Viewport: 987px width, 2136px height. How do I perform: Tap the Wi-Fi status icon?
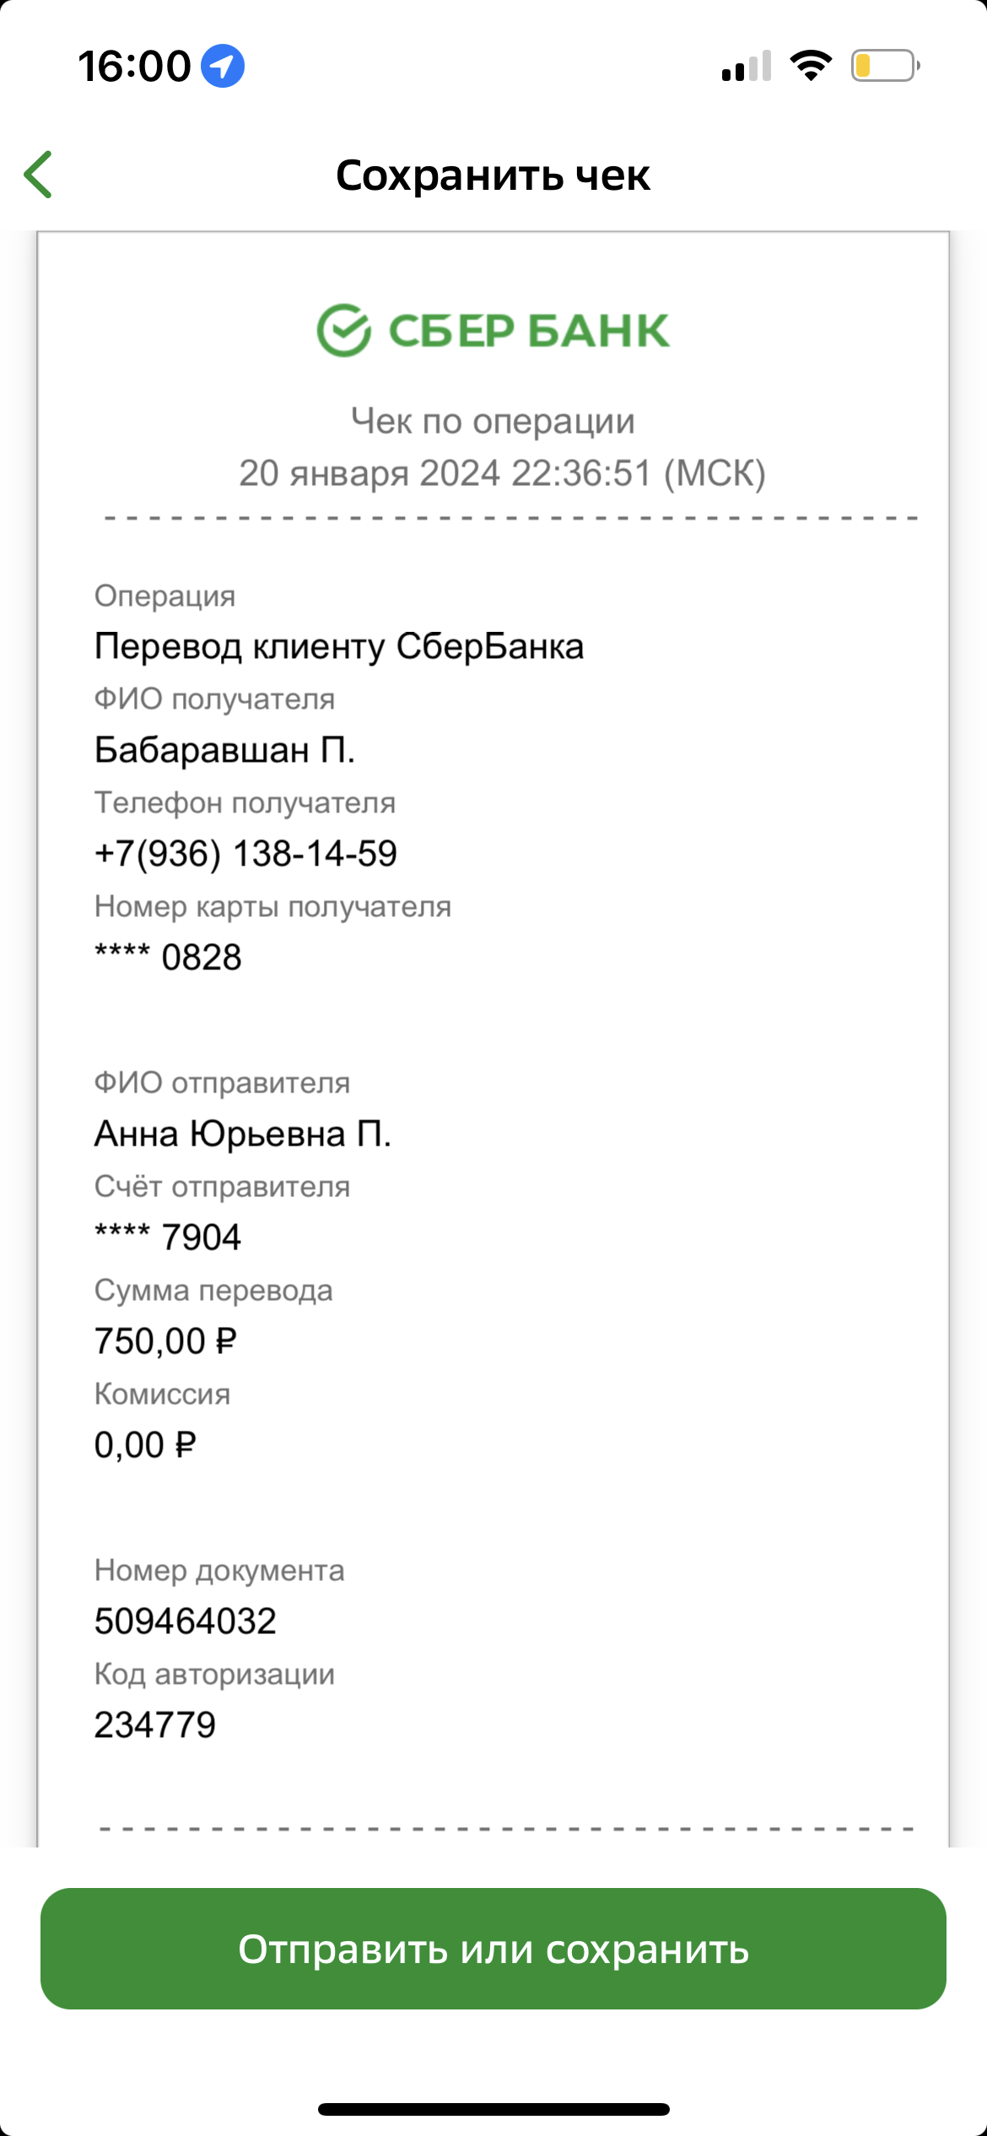coord(811,66)
